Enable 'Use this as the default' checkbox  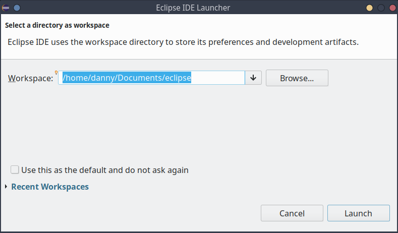tap(15, 170)
